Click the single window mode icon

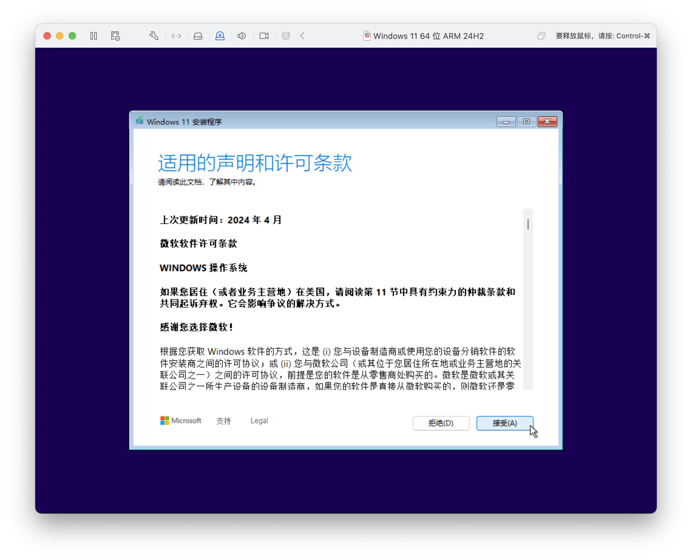click(x=541, y=36)
